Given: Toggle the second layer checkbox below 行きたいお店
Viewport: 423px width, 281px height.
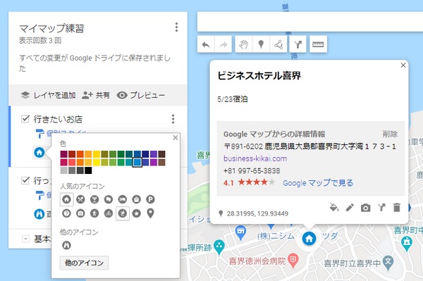Looking at the screenshot, I should [x=25, y=180].
